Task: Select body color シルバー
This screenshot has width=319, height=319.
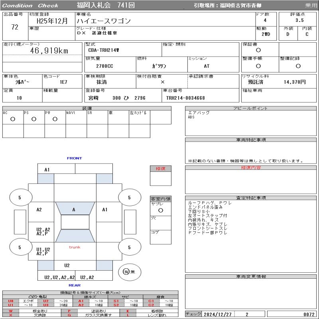Action: [x=22, y=82]
